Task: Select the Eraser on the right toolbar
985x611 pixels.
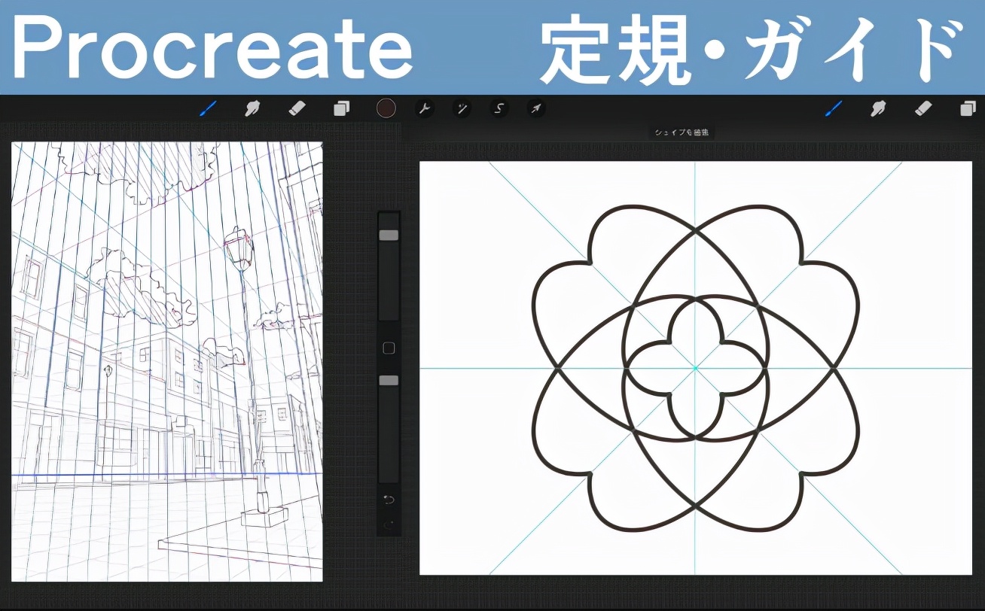Action: tap(922, 108)
